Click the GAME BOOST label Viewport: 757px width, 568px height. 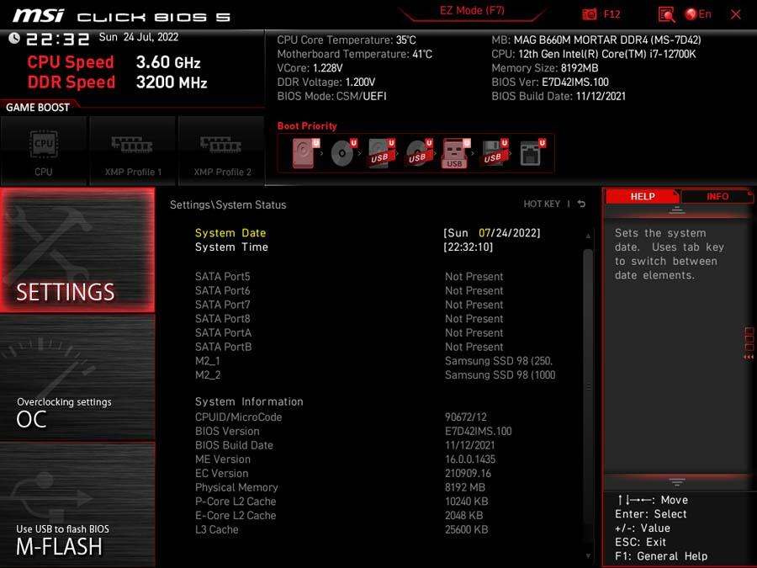(38, 107)
